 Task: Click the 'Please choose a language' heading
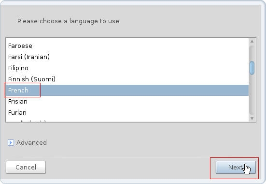coord(68,21)
